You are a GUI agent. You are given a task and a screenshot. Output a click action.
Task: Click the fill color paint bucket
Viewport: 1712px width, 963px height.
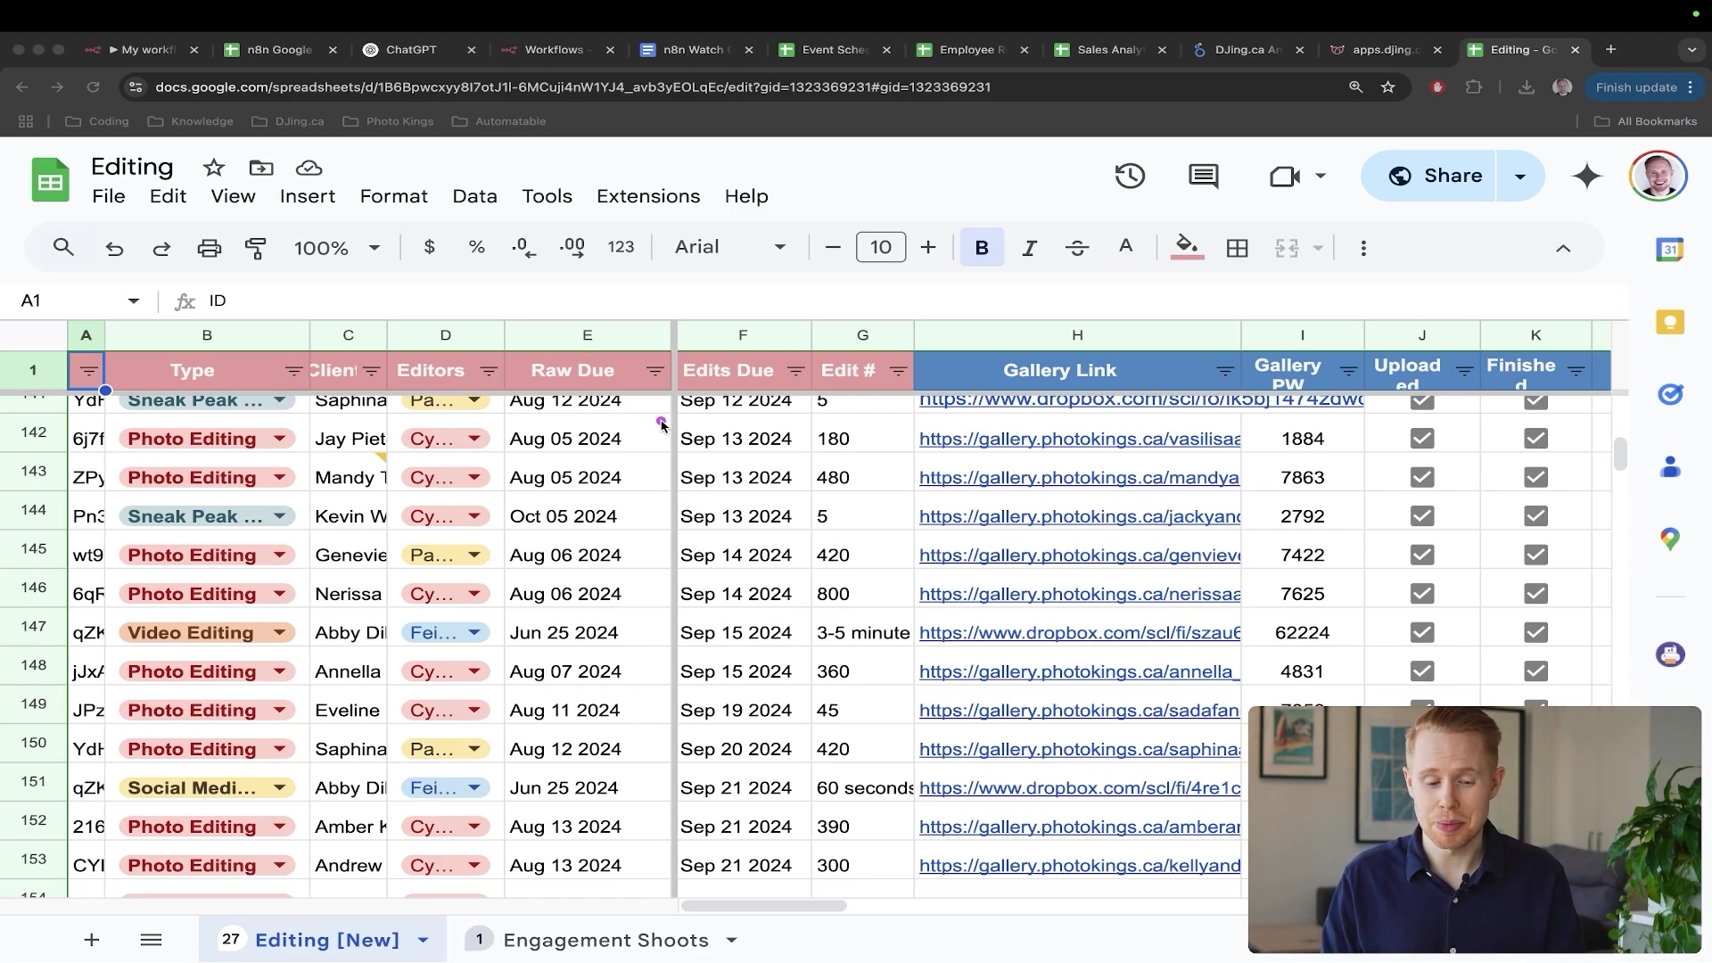click(1186, 246)
